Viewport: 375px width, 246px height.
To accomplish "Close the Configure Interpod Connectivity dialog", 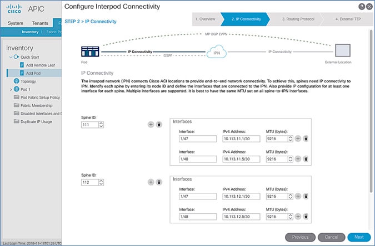I will tap(369, 7).
